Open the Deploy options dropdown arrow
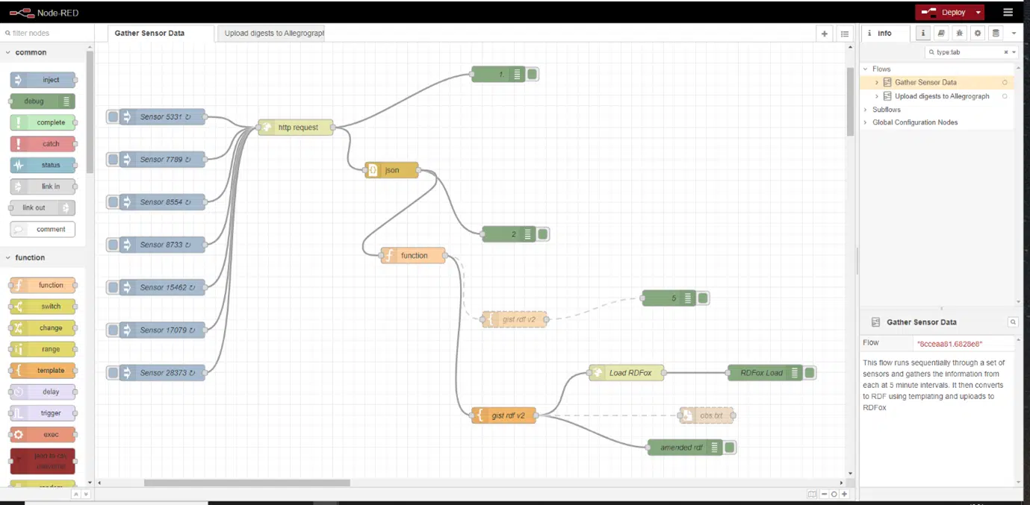Image resolution: width=1030 pixels, height=505 pixels. [x=978, y=12]
